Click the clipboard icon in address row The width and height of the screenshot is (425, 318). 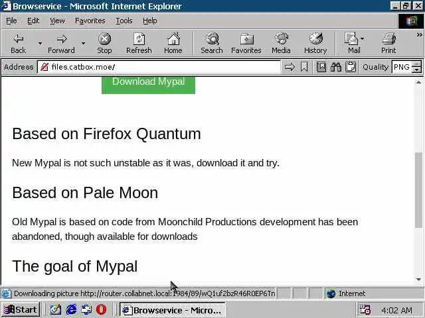pos(351,67)
